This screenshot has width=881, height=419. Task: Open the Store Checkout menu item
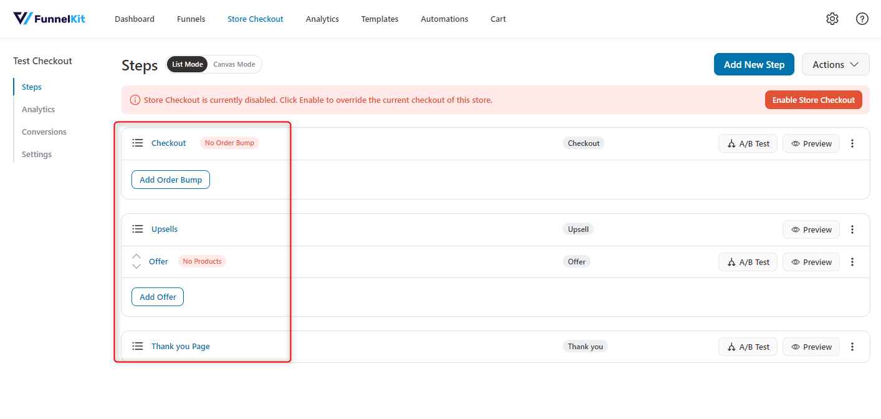(x=255, y=19)
